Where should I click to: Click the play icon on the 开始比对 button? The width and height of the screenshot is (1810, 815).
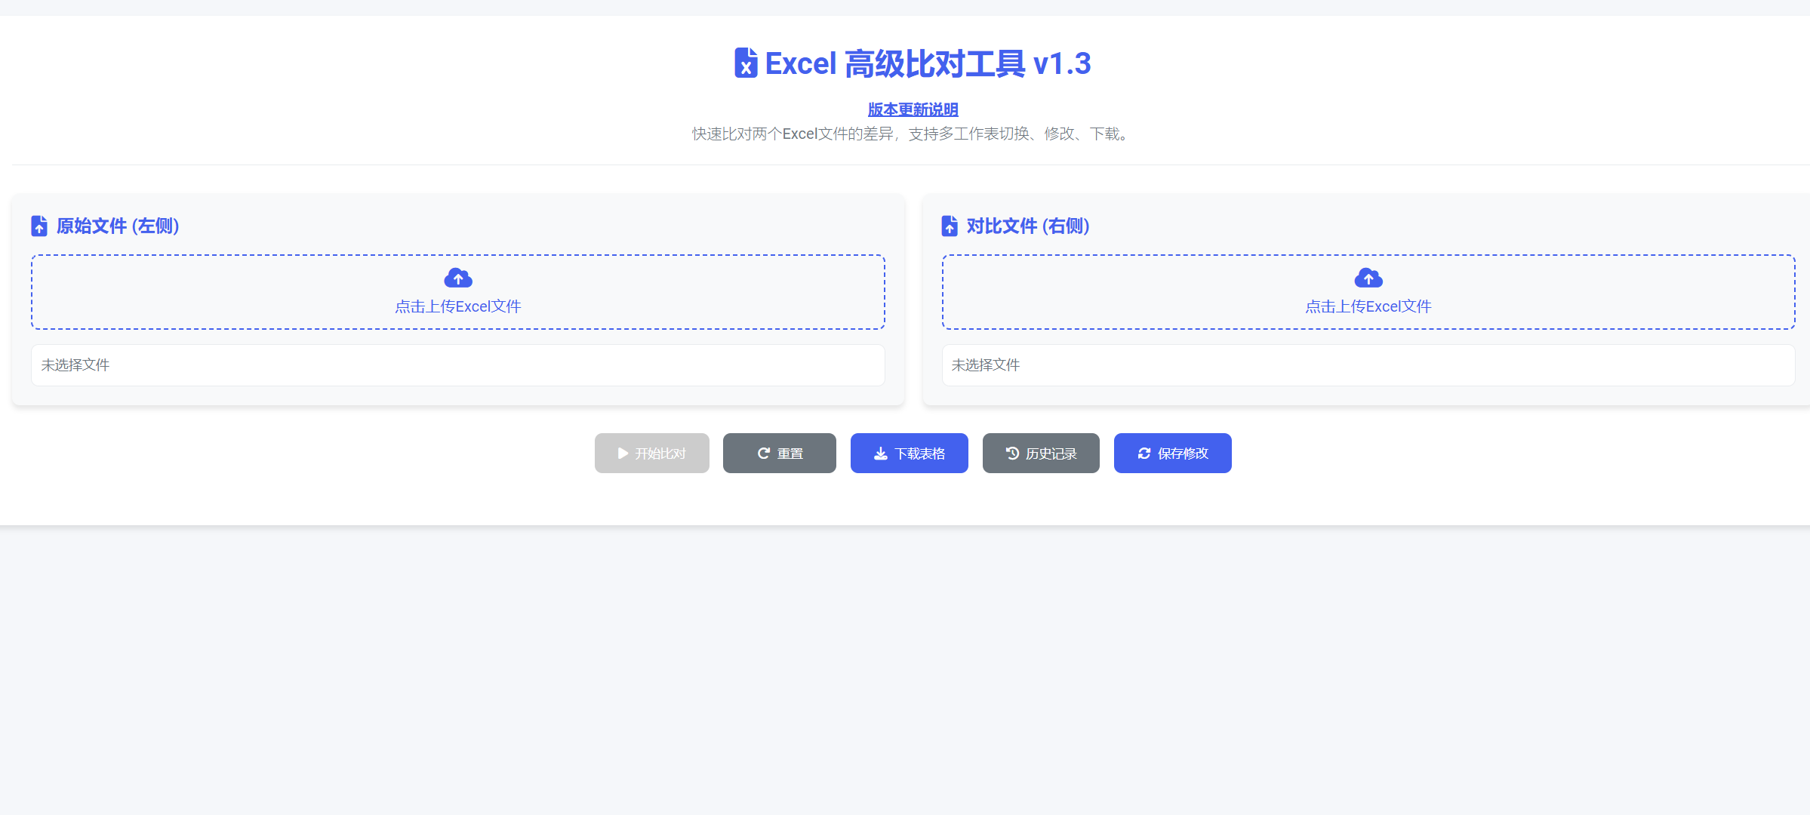[622, 453]
